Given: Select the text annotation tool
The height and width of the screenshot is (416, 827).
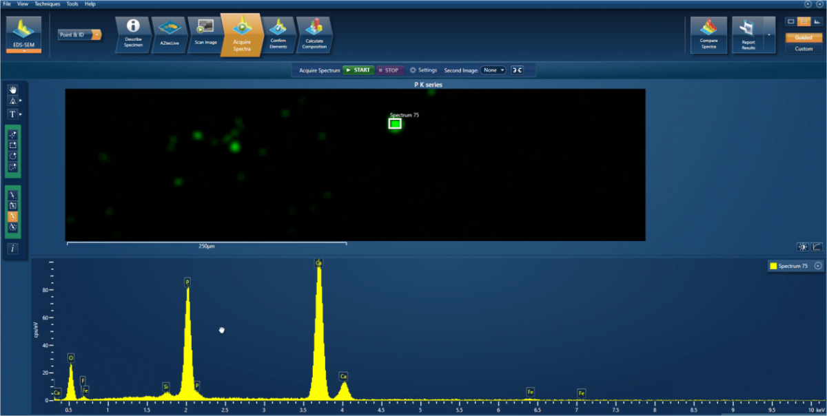Looking at the screenshot, I should click(x=12, y=114).
